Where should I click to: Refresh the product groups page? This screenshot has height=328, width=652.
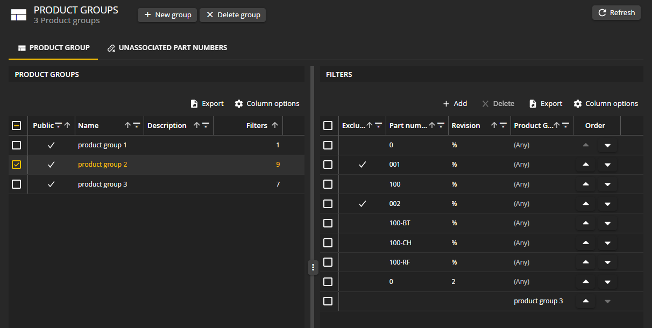coord(616,12)
